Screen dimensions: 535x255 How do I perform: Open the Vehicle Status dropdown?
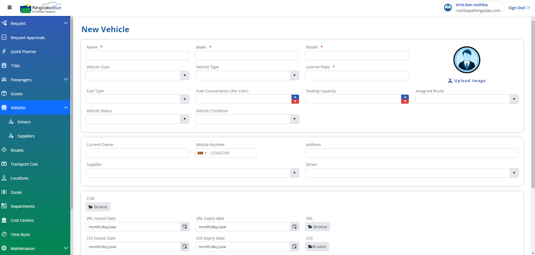(x=185, y=119)
